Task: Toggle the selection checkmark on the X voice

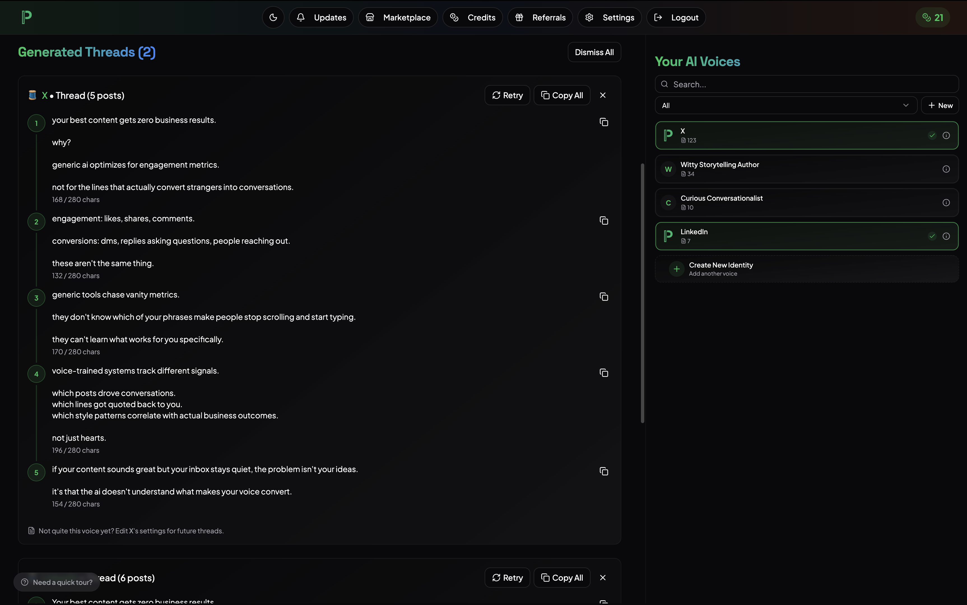Action: point(932,135)
